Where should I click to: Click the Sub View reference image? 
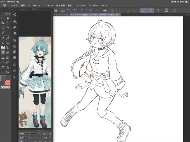point(35,82)
